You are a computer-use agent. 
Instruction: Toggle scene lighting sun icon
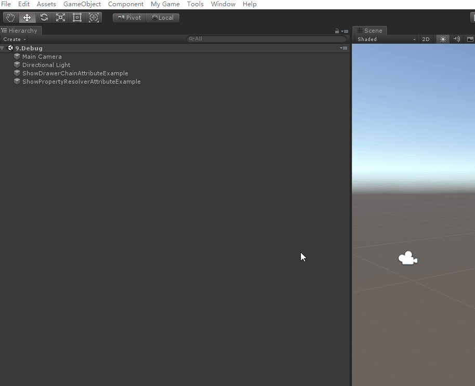(443, 39)
